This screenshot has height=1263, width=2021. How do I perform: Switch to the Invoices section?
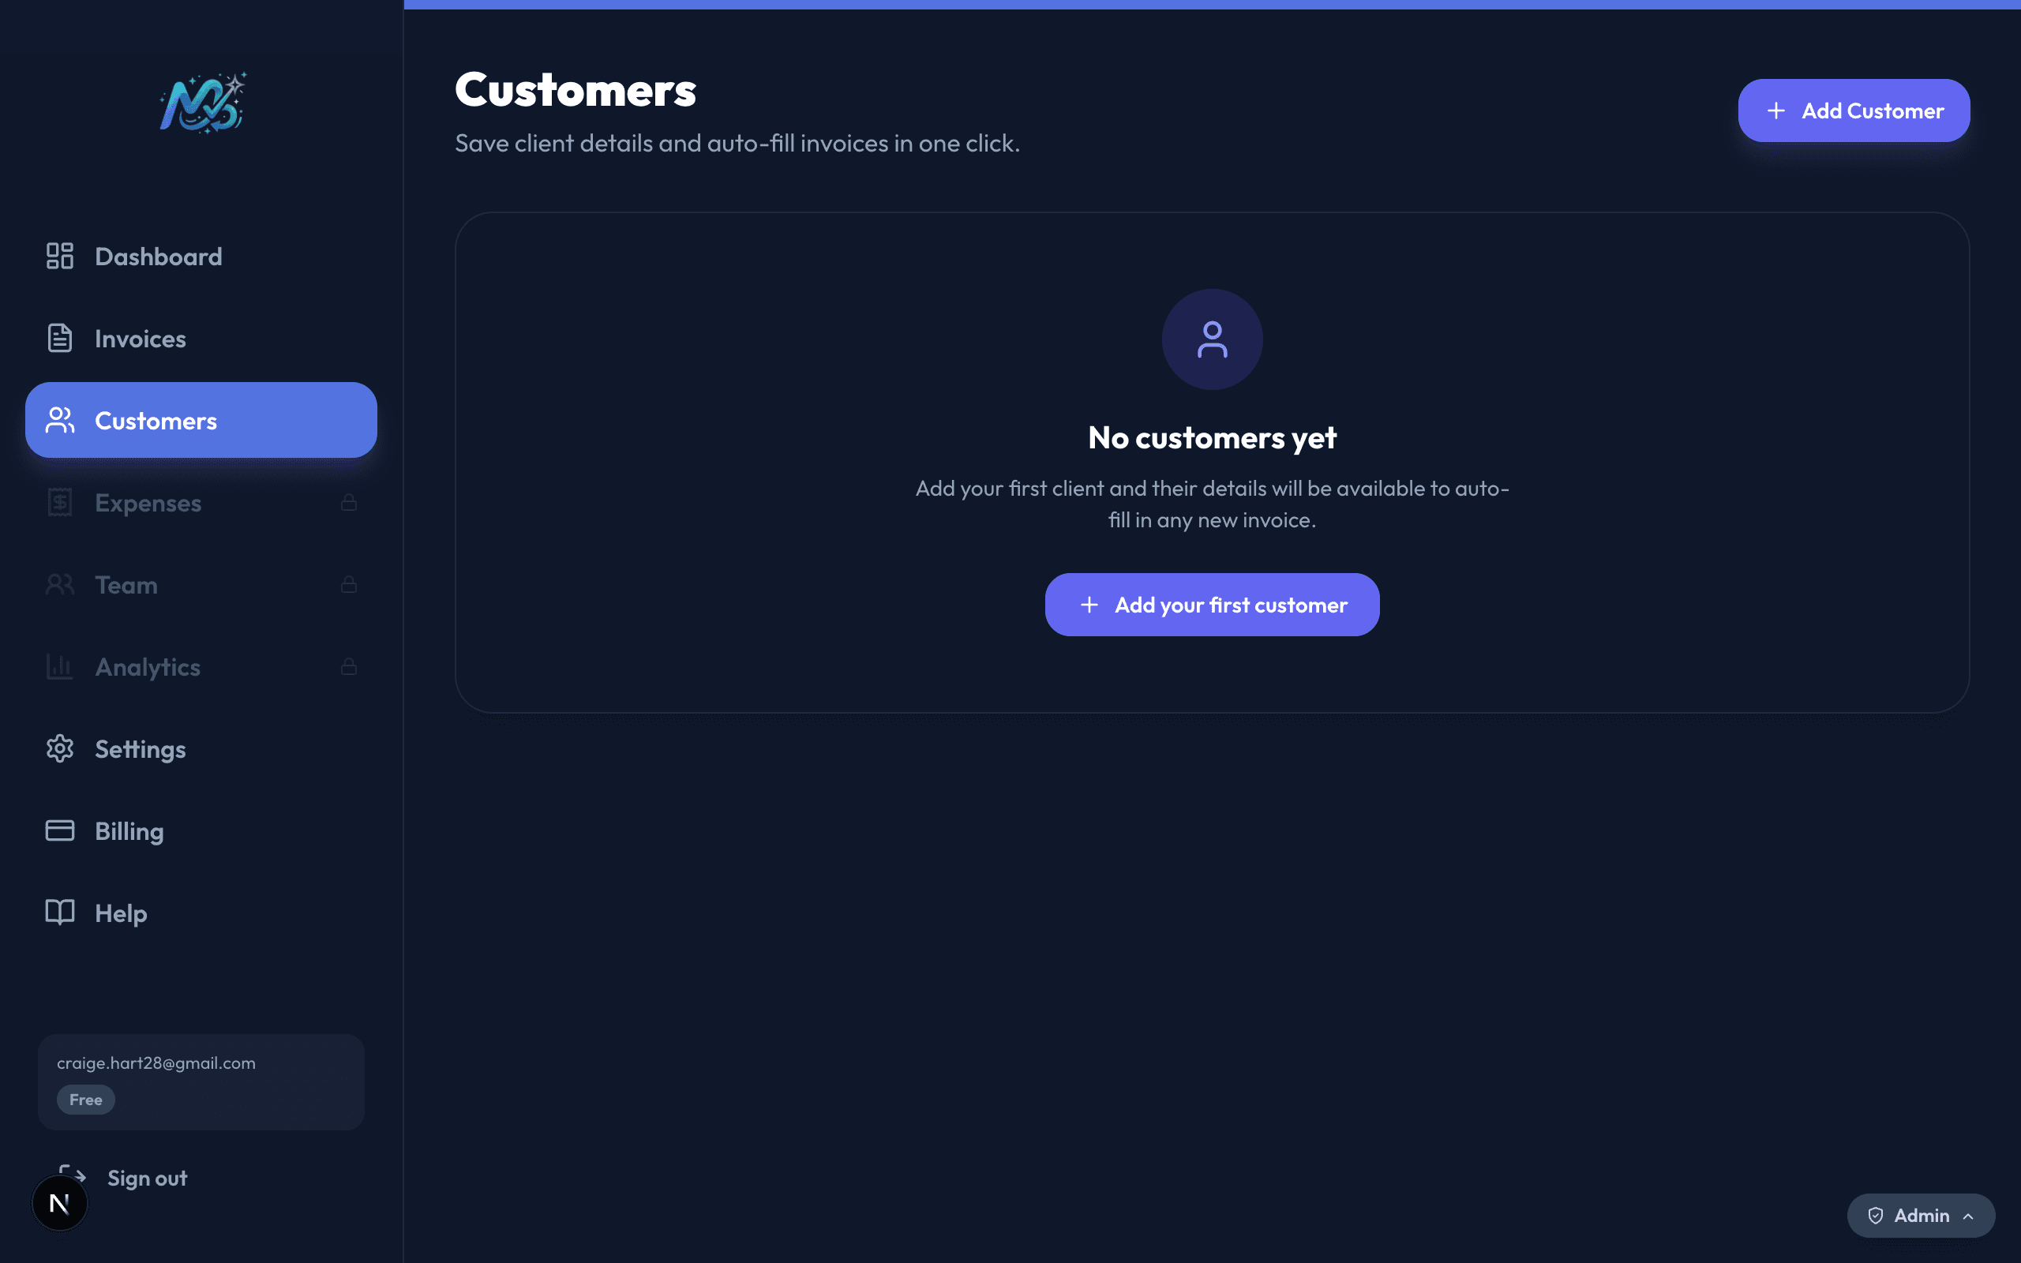click(140, 339)
